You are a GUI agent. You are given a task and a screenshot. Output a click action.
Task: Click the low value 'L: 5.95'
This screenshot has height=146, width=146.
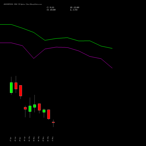(x=74, y=10)
